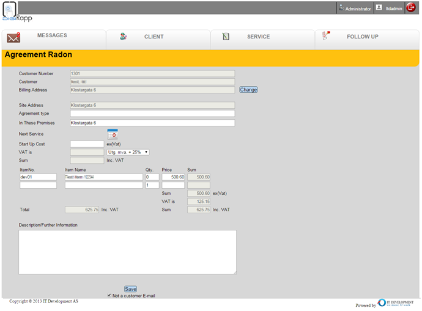Click the Total field showing 625.75

[82, 210]
